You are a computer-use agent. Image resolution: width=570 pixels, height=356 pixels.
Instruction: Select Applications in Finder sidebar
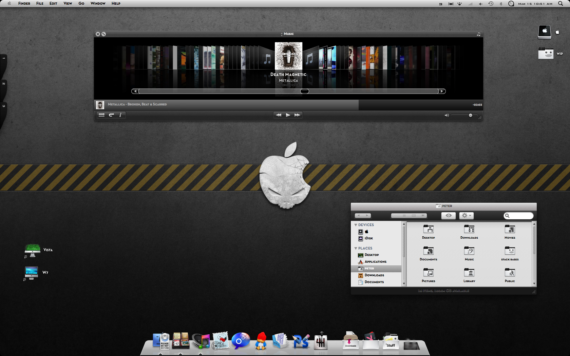[376, 262]
